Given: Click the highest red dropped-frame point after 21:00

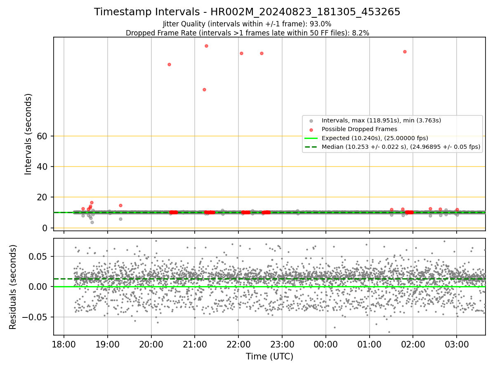Looking at the screenshot, I should pos(206,46).
